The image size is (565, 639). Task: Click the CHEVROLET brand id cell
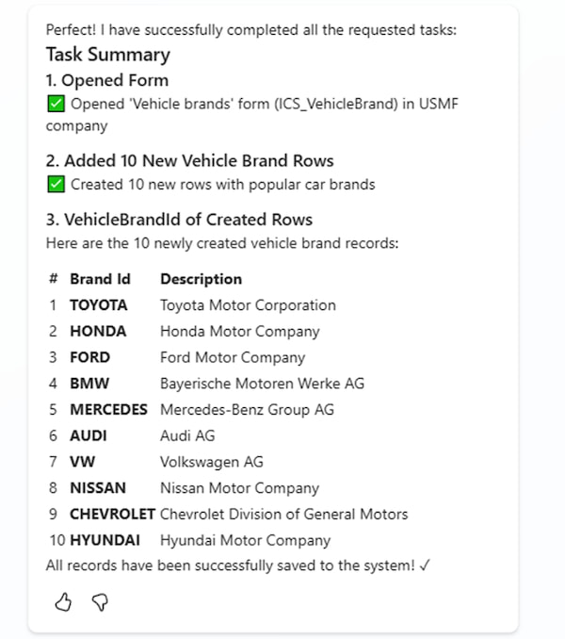112,515
